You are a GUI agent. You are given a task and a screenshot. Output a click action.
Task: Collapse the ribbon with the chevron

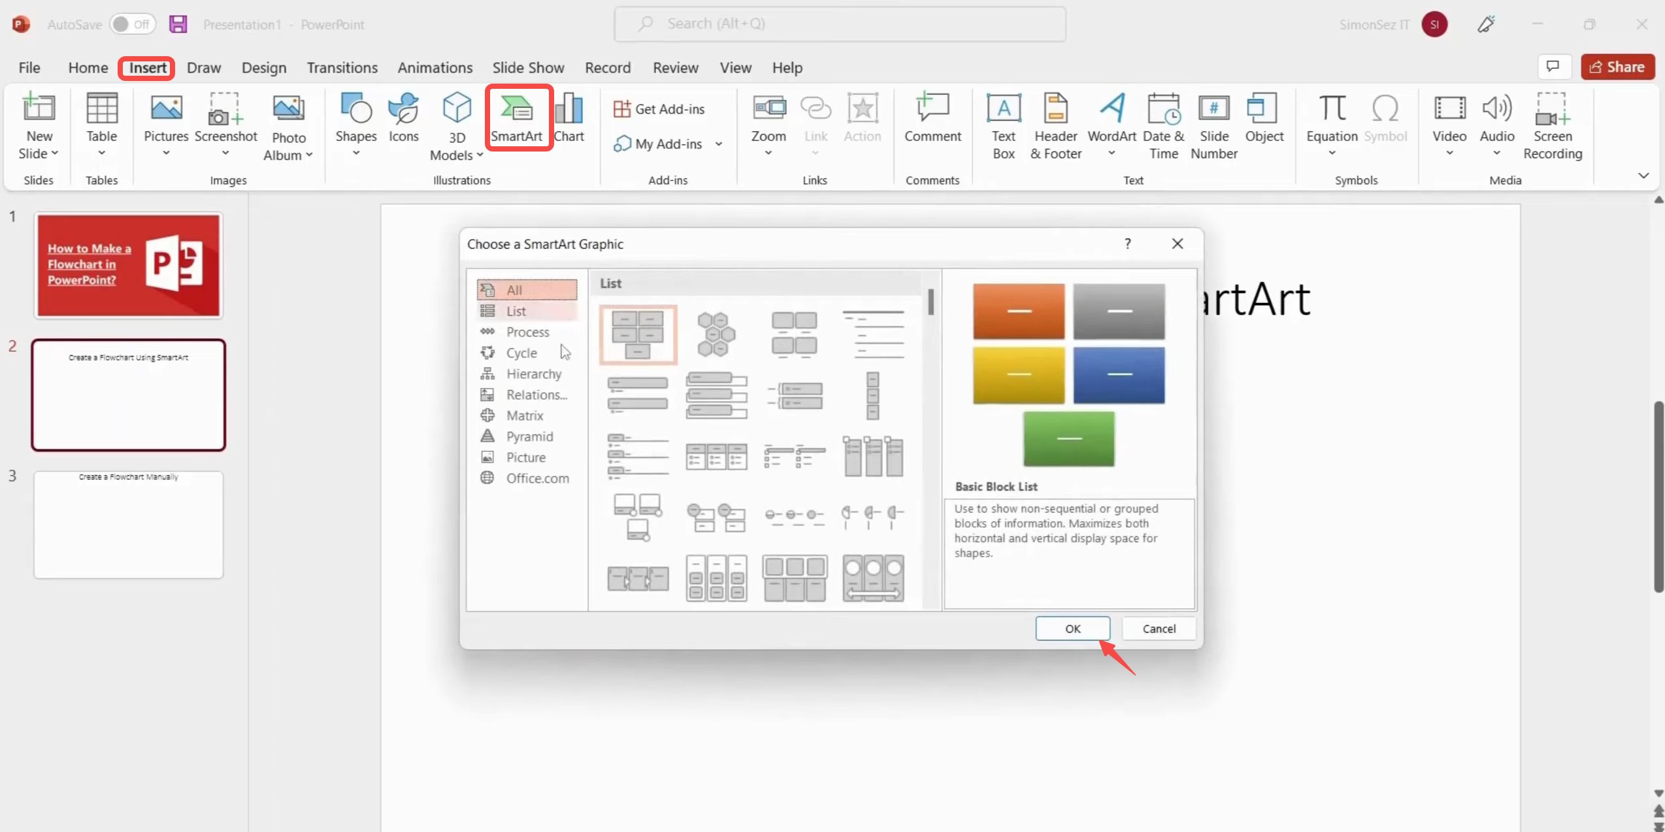(x=1643, y=176)
